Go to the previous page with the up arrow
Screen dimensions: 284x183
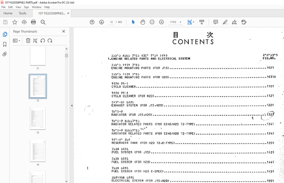click(92, 22)
